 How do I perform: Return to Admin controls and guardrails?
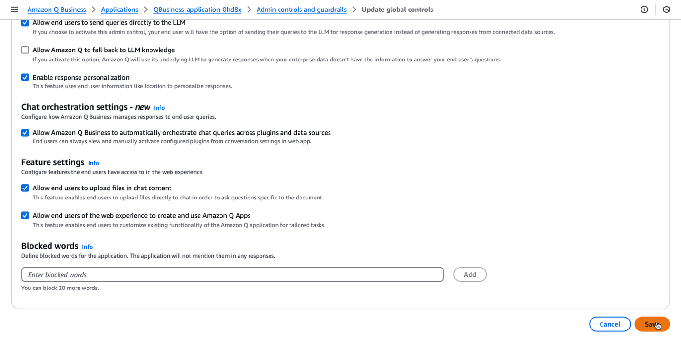301,10
